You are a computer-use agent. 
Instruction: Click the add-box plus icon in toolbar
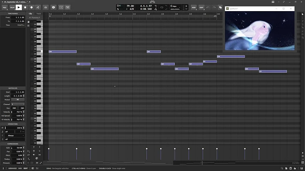tap(61, 7)
